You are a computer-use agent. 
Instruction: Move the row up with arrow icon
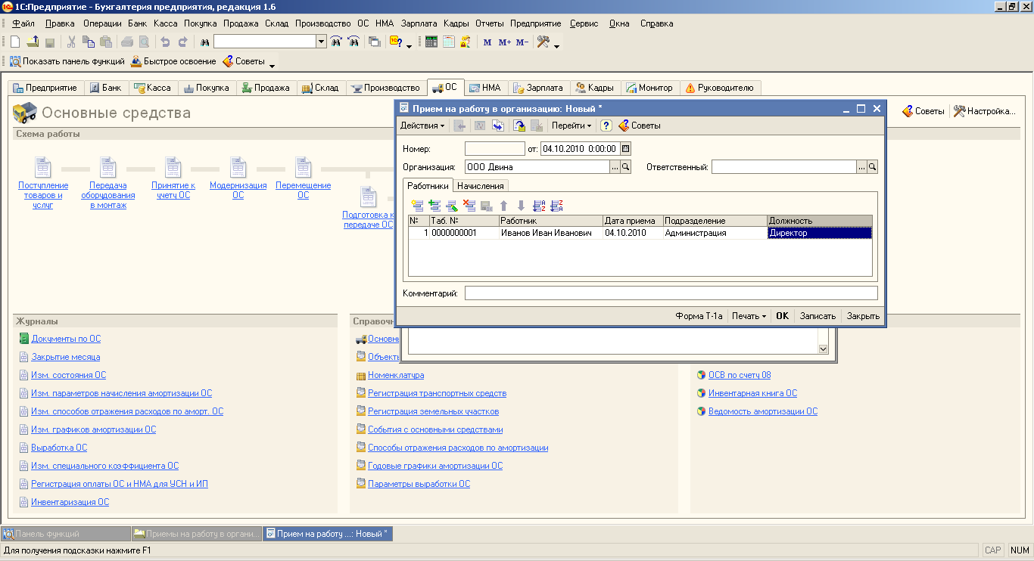coord(504,206)
